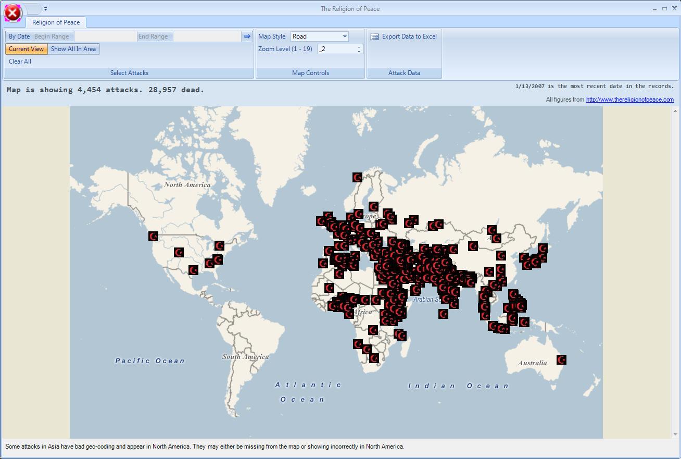Click the marker near the Great Lakes
This screenshot has width=681, height=459.
[219, 245]
